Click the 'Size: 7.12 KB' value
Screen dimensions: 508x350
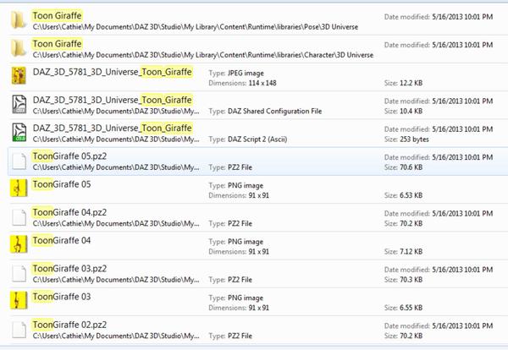pos(403,252)
